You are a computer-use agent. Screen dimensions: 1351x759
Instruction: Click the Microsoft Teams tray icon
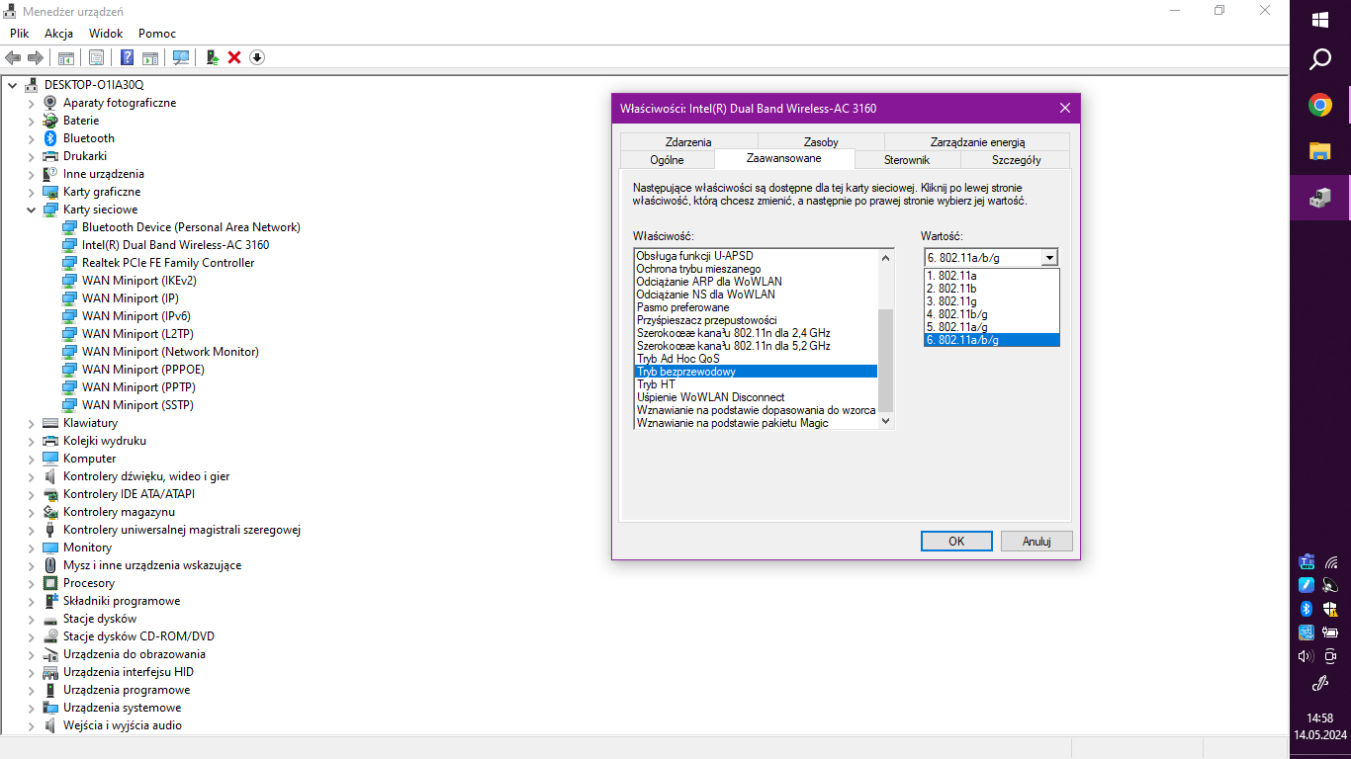pos(1306,561)
